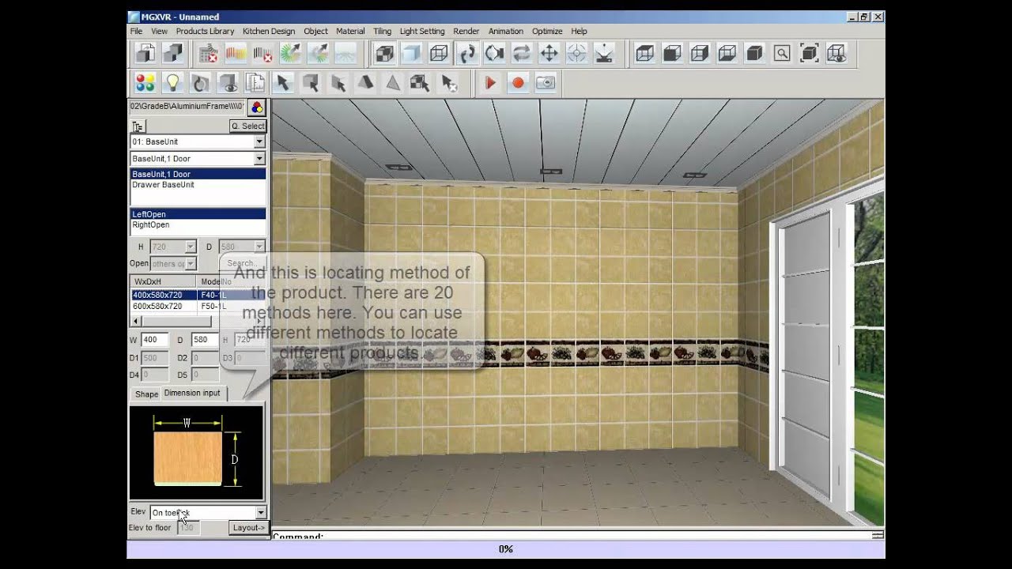Click the crosshair target icon
Viewport: 1012px width, 569px height.
coord(576,54)
